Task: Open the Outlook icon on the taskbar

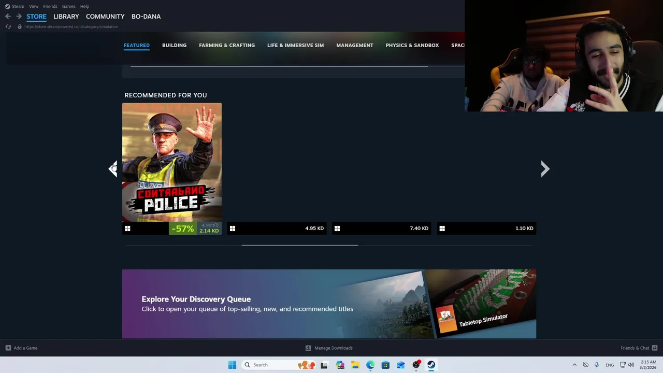Action: pyautogui.click(x=400, y=365)
